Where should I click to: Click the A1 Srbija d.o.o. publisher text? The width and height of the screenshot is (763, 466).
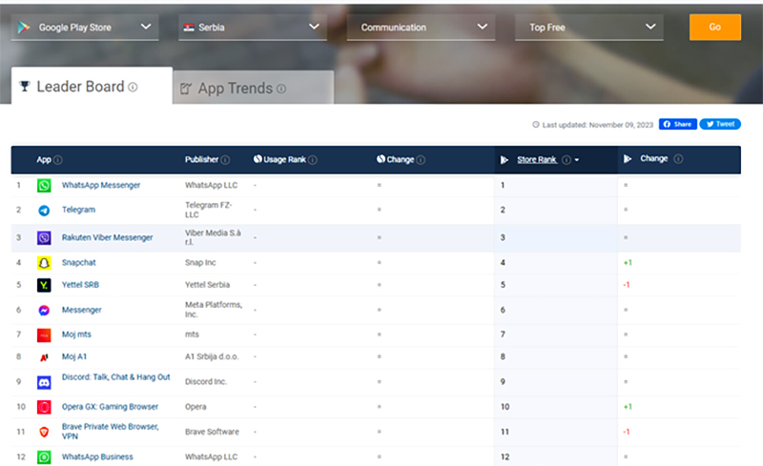212,357
